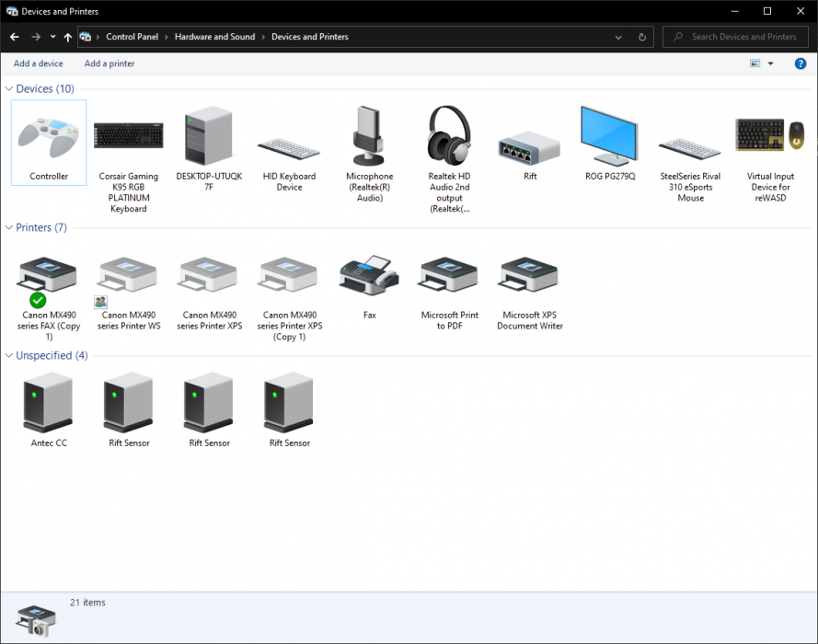Click the details pane printer thumbnail
818x644 pixels.
click(x=36, y=620)
